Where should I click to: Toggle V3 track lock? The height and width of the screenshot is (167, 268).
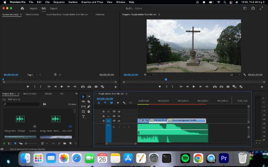[104, 111]
